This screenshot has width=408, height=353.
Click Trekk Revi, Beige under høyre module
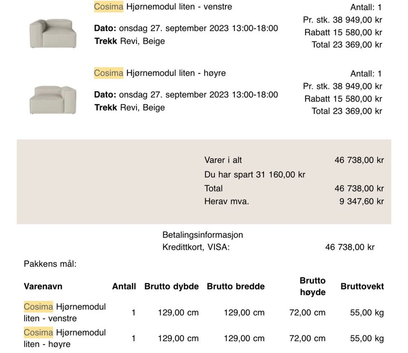[x=130, y=108]
